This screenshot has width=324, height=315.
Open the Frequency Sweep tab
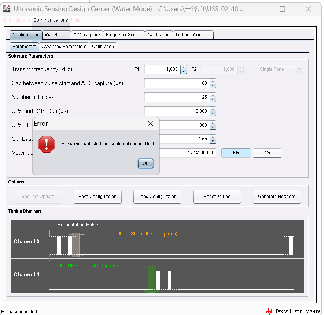(124, 35)
